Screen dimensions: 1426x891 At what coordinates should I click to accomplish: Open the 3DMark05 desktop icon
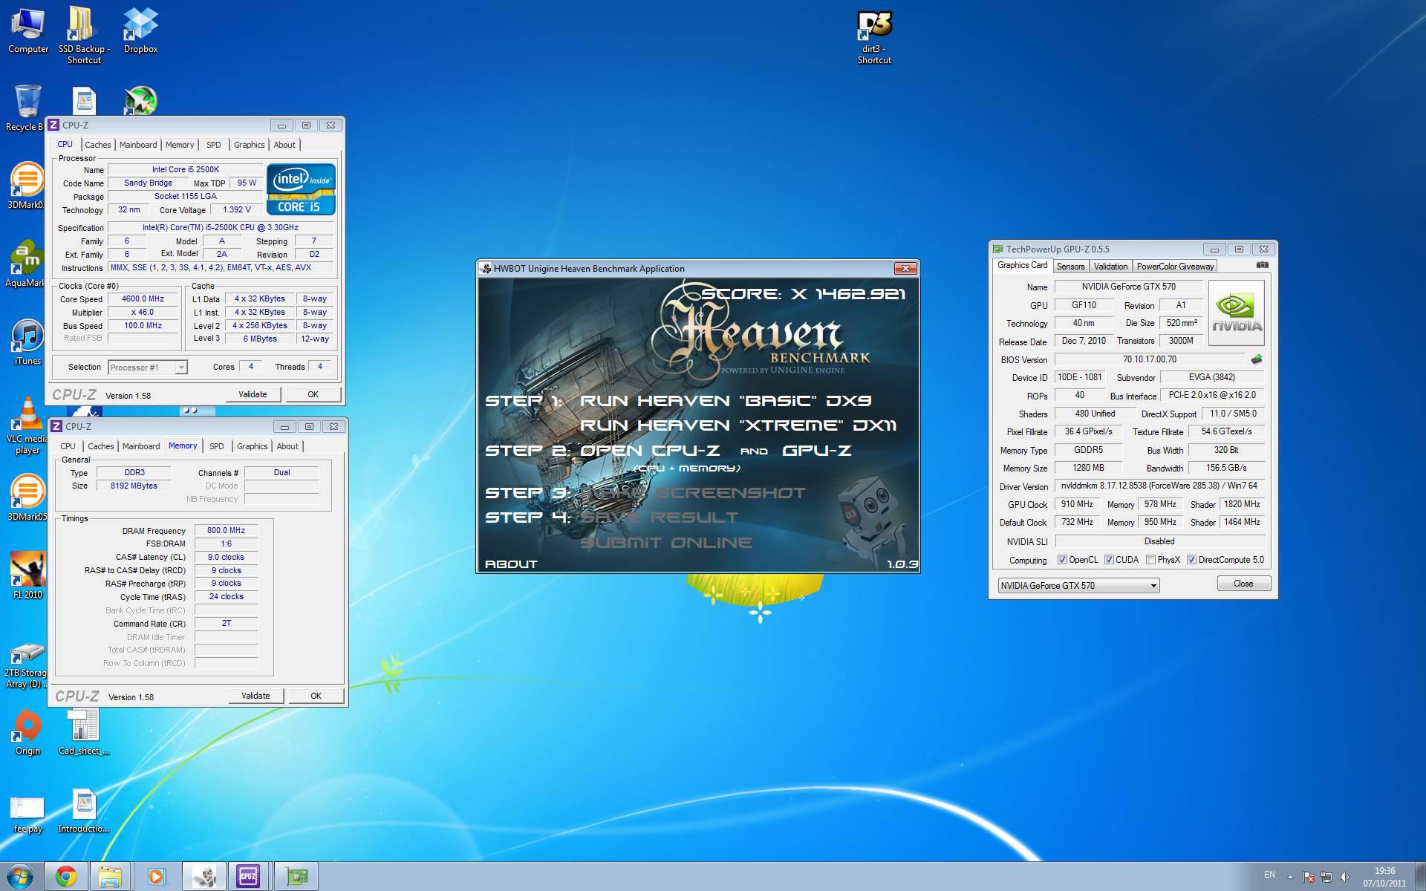coord(27,497)
